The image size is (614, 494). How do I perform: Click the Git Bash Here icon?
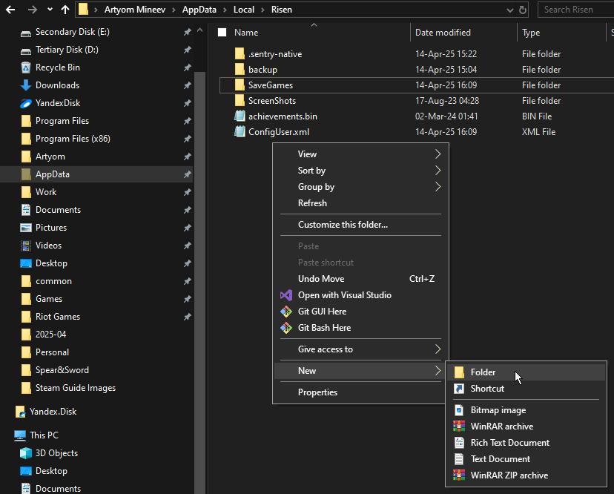286,328
